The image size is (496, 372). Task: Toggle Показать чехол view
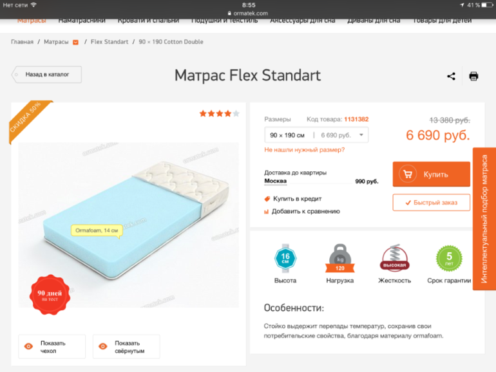click(52, 347)
